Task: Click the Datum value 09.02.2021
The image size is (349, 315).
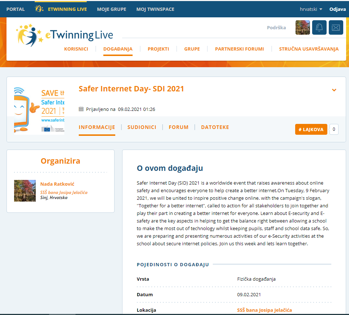Action: pos(249,295)
